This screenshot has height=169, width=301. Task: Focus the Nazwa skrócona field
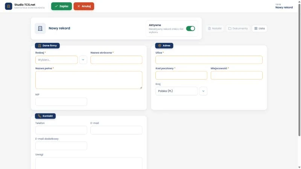click(x=116, y=60)
